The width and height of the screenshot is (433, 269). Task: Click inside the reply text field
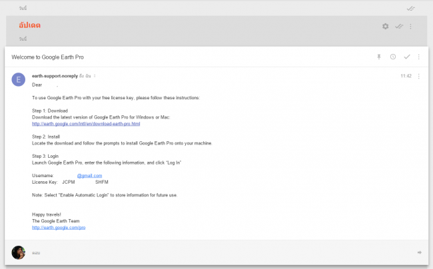point(200,253)
